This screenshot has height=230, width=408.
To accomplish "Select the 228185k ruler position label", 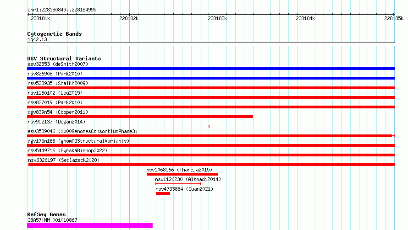I will [394, 18].
